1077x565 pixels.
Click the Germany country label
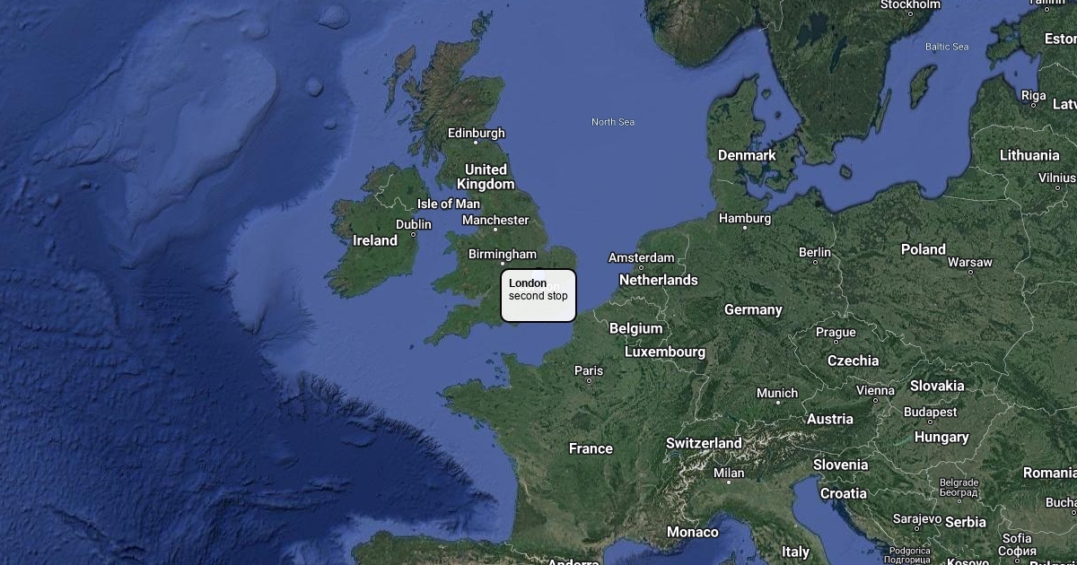(x=753, y=309)
